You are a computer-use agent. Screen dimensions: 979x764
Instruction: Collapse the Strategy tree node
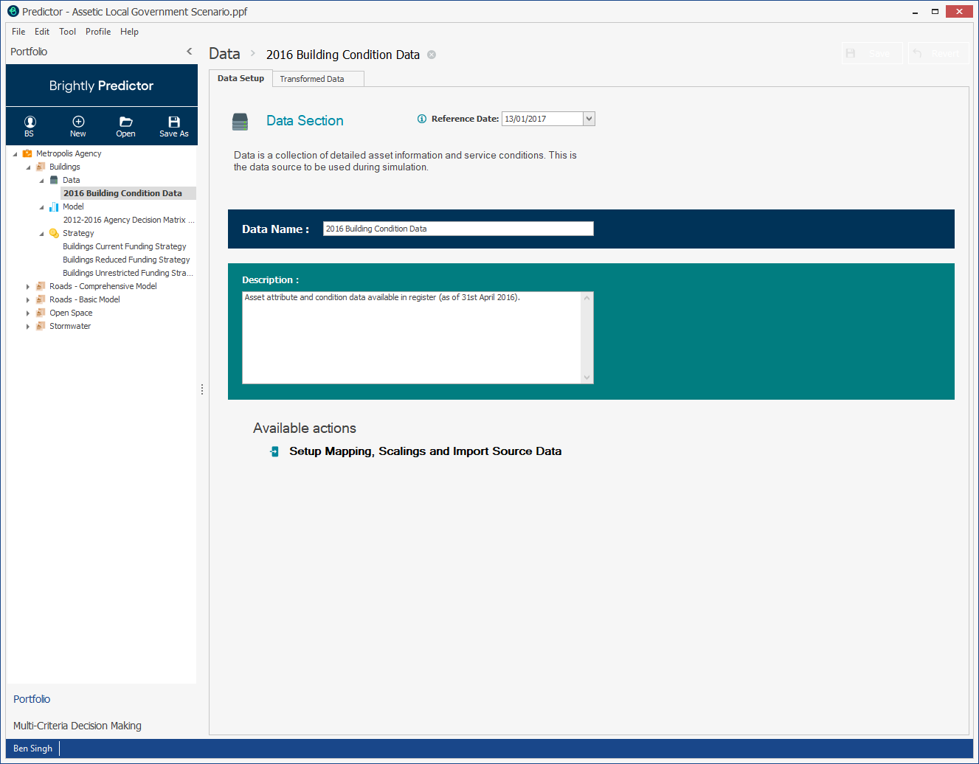(x=41, y=234)
